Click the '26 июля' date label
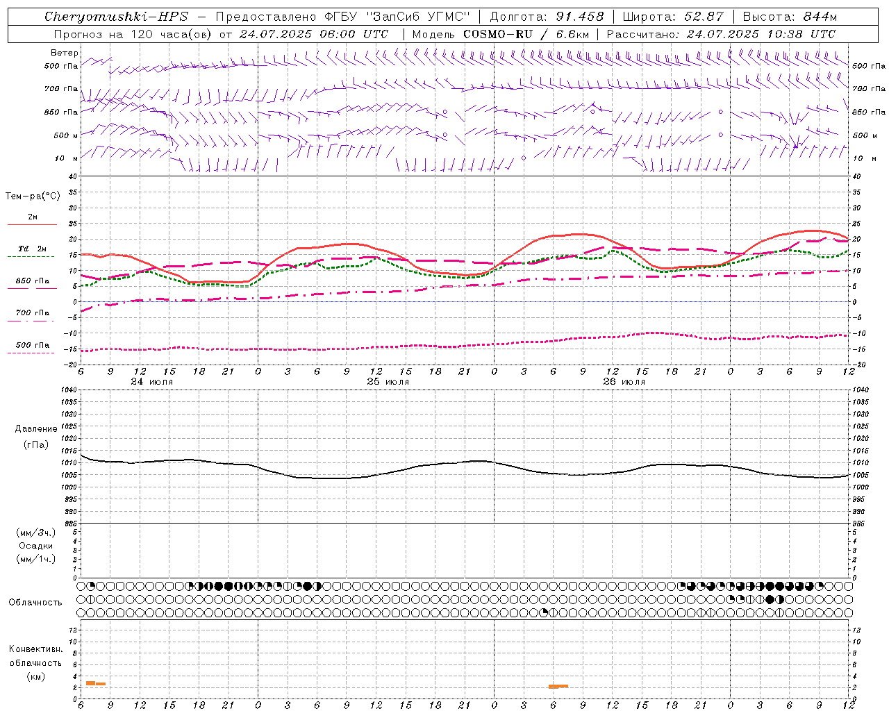Viewport: 889px width, 711px height. coord(624,382)
